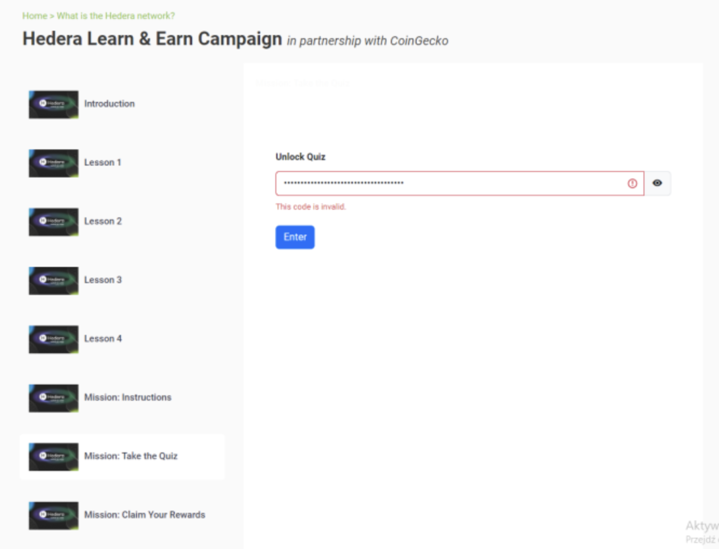Select Mission: Instructions label
719x549 pixels.
click(128, 397)
